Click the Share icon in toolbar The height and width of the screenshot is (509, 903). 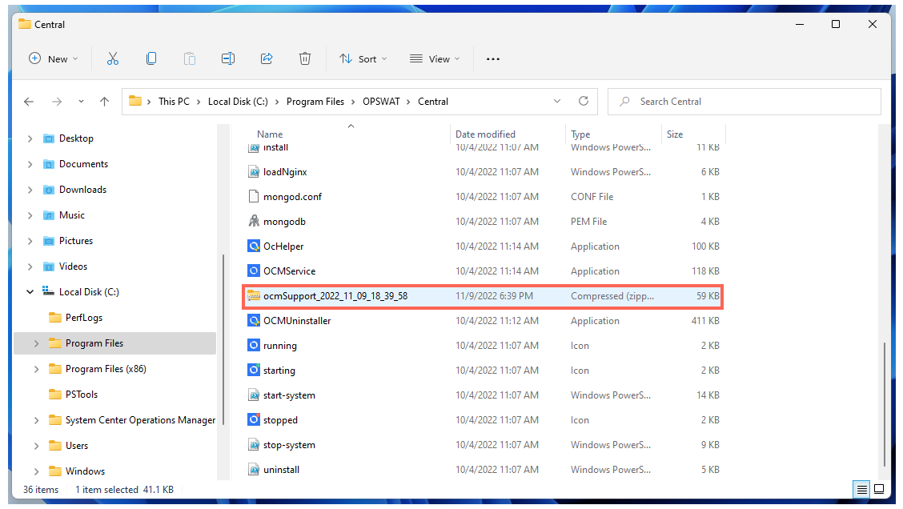click(x=267, y=58)
